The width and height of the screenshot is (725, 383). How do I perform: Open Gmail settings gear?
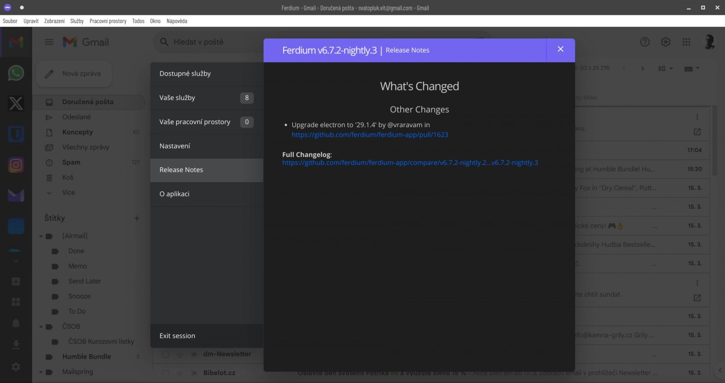pyautogui.click(x=666, y=42)
